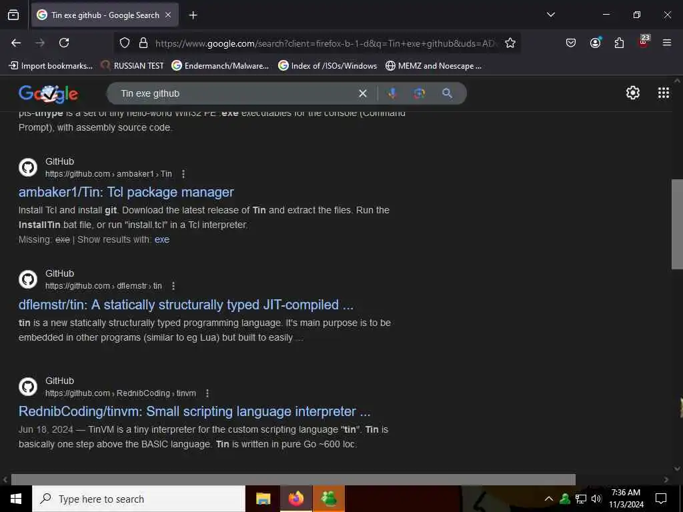Open Windows Start menu

(x=16, y=499)
